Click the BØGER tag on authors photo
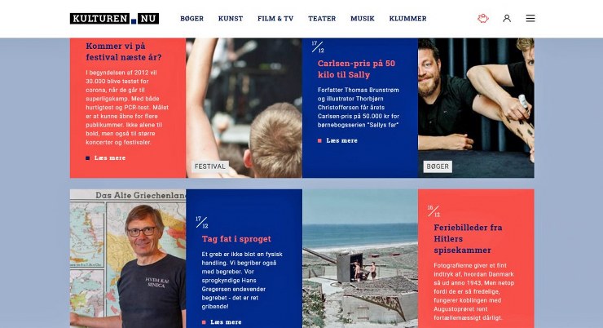603x328 pixels. [438, 166]
